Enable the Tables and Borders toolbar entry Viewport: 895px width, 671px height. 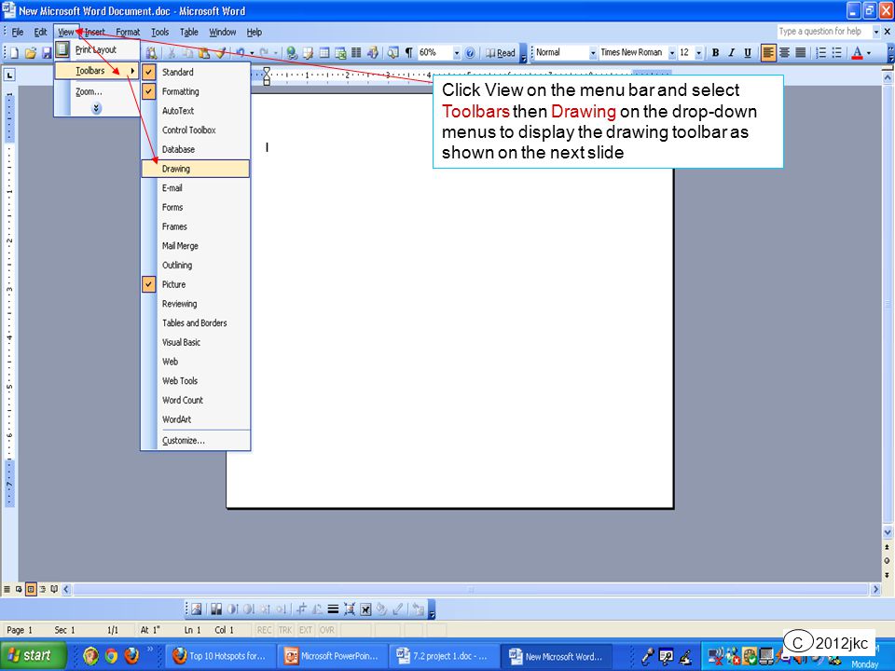196,323
